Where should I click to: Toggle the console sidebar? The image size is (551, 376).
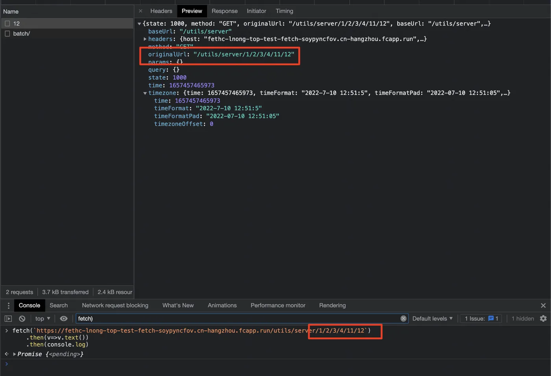pyautogui.click(x=8, y=319)
